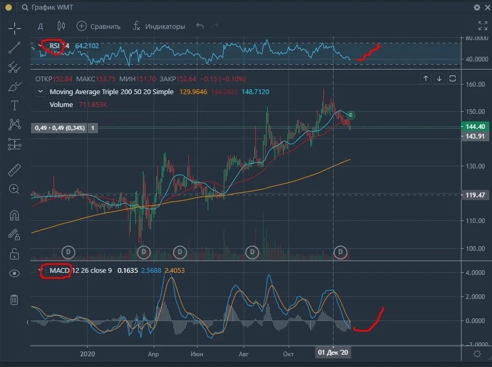Select the text annotation tool

[x=14, y=105]
